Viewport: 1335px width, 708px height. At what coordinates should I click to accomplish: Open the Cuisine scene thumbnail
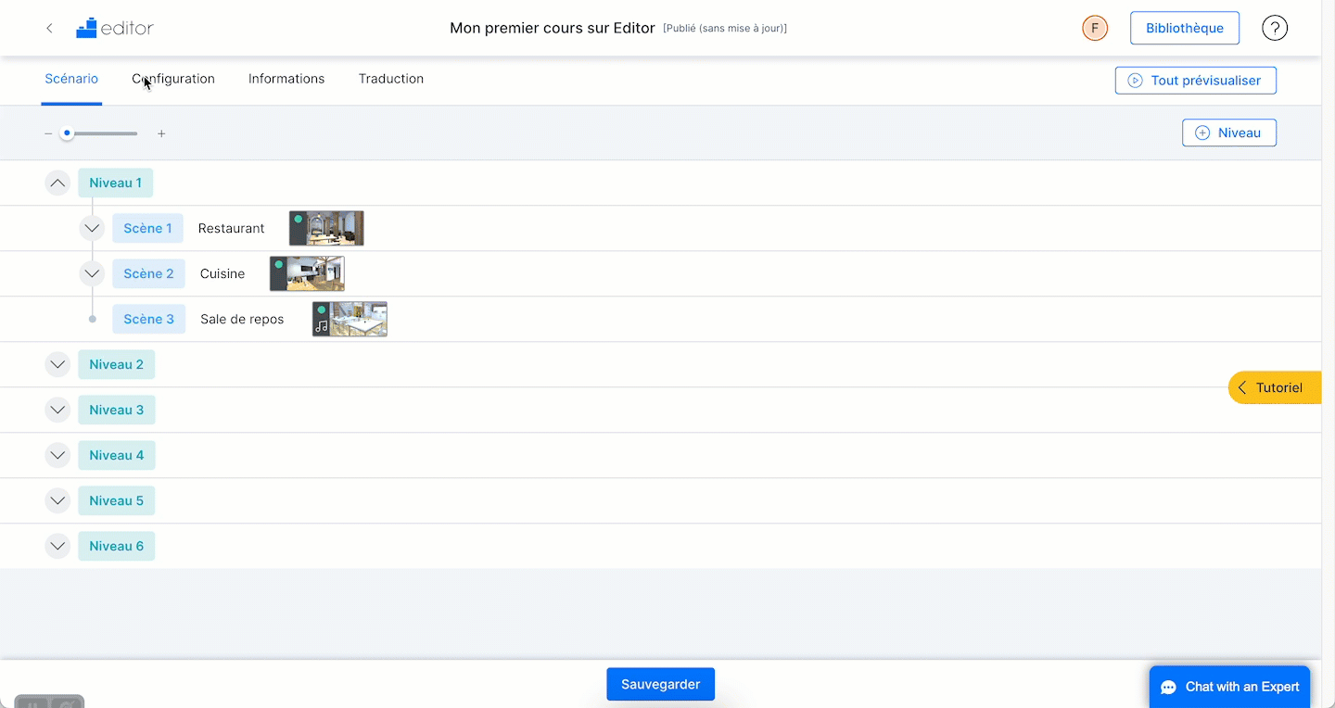click(307, 273)
